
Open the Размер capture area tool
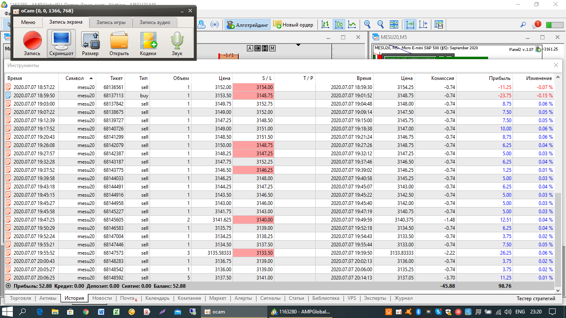click(90, 43)
